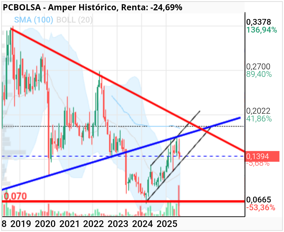The width and height of the screenshot is (284, 232).
Task: Click the 2021 year label on time axis
Action: 70,224
